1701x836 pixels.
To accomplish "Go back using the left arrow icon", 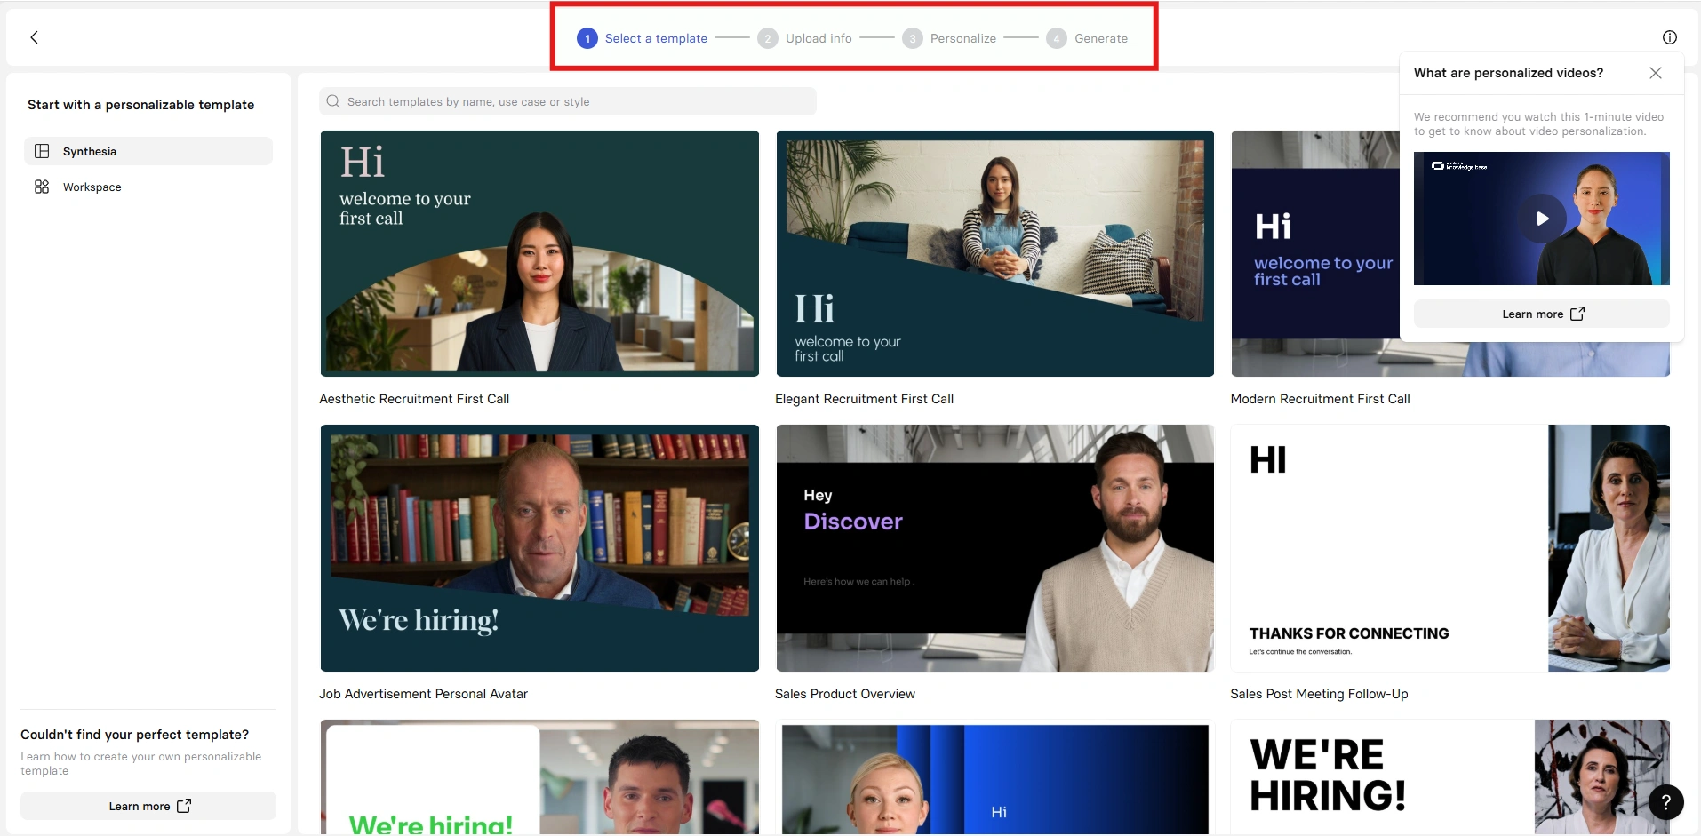I will pos(34,37).
